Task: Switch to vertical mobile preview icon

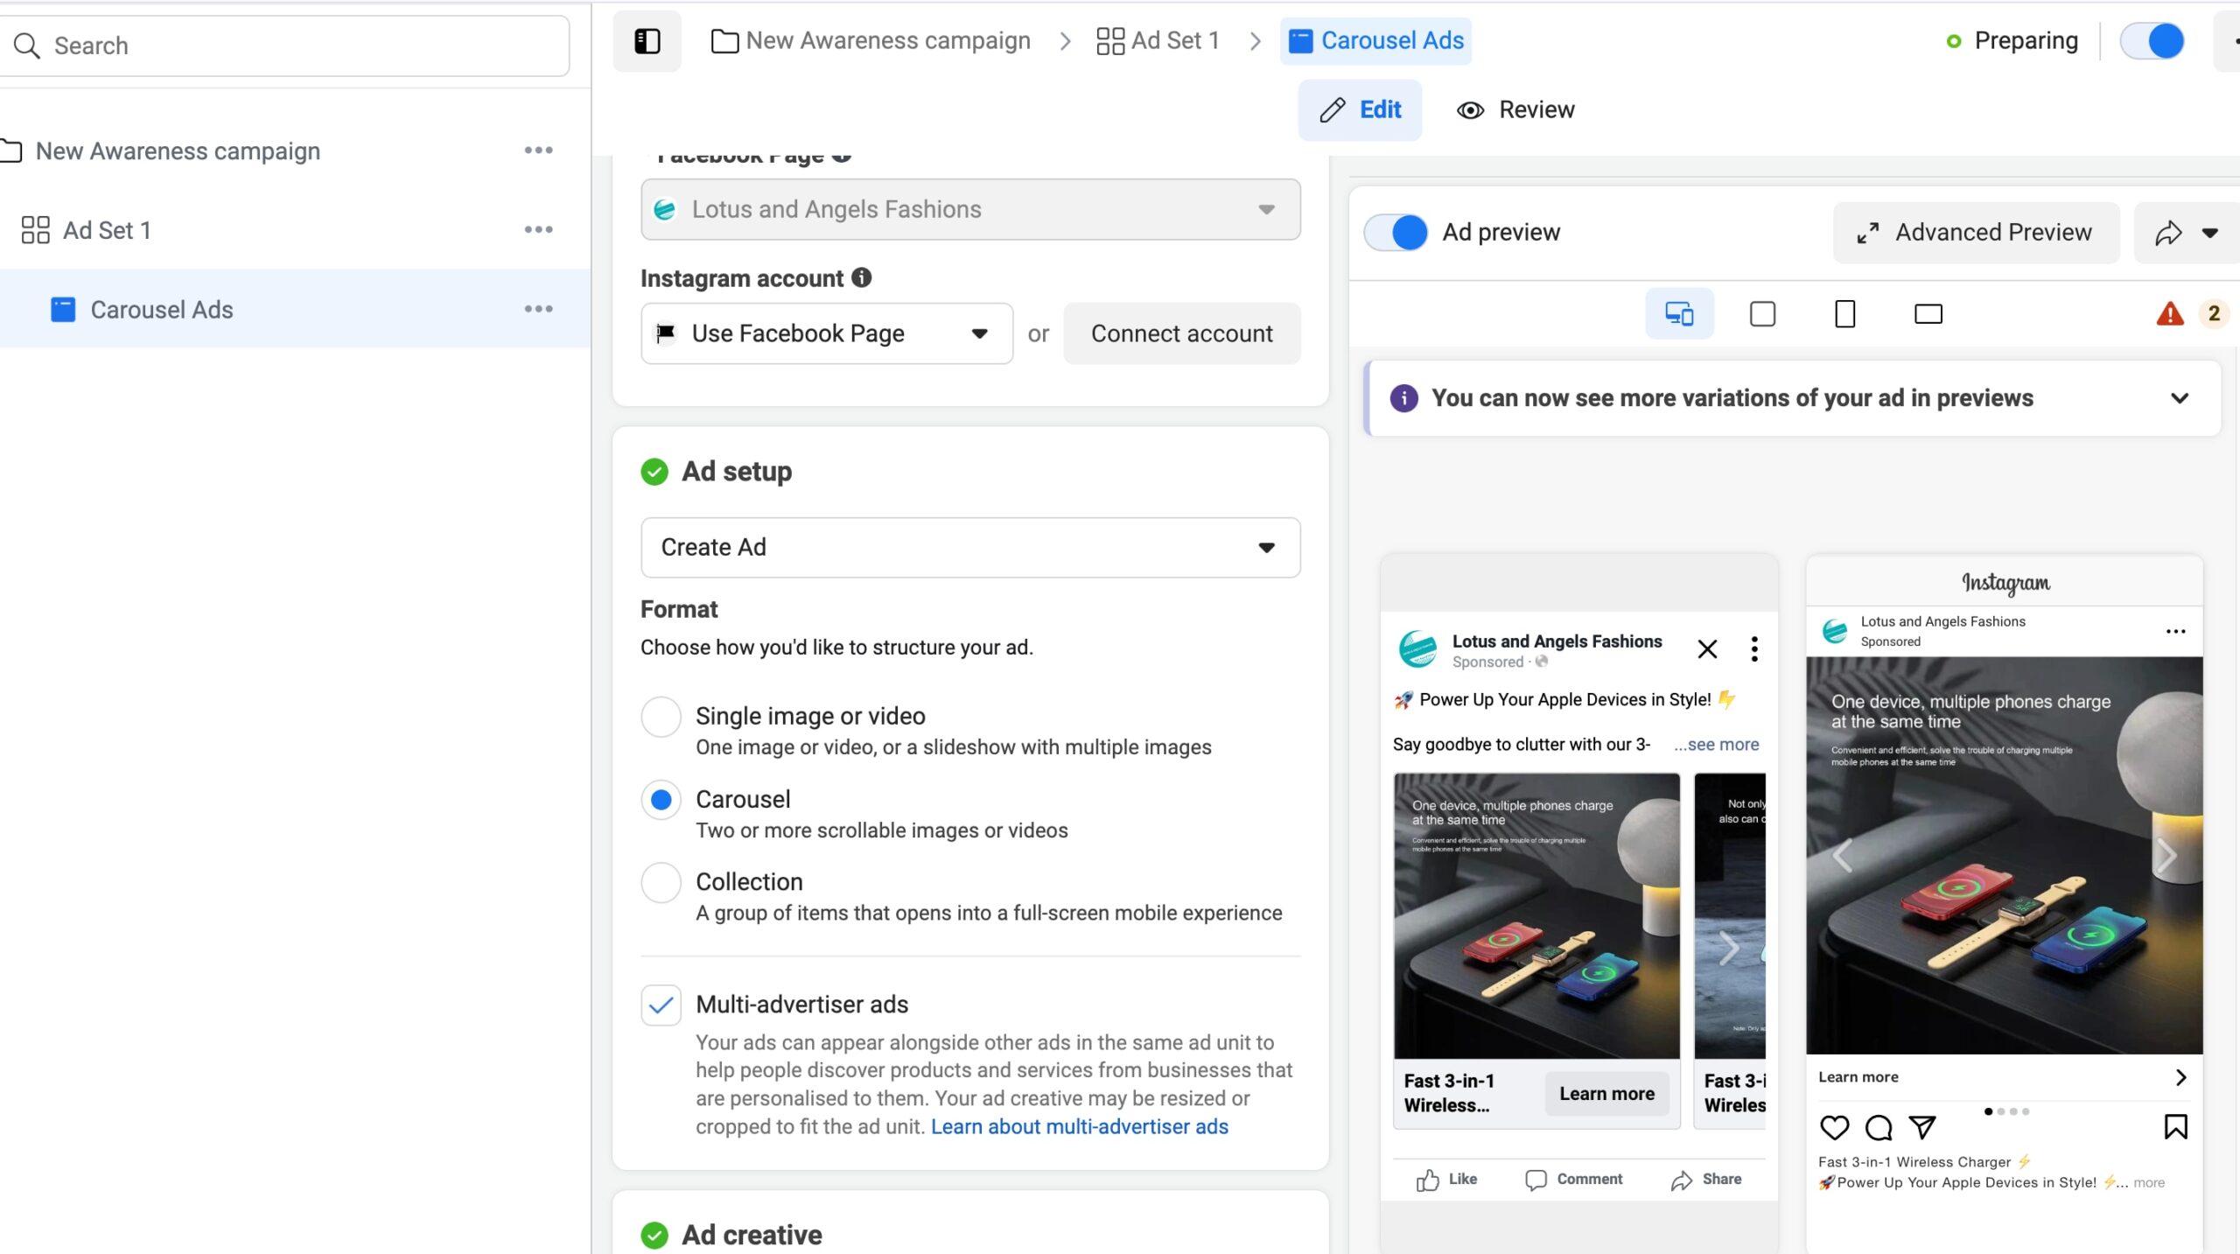Action: click(1844, 313)
